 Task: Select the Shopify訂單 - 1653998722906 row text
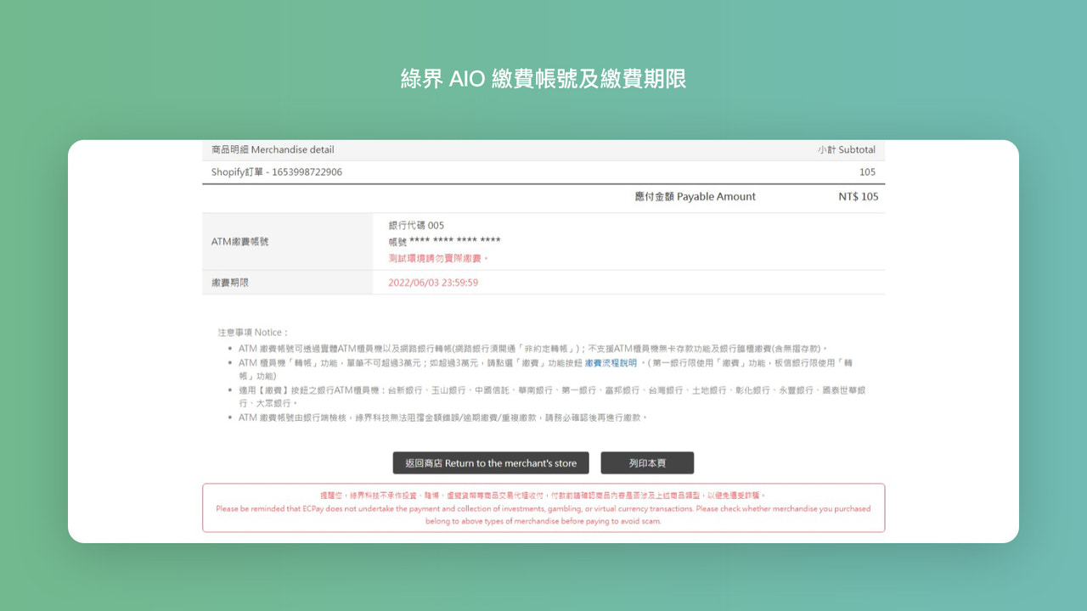point(277,172)
